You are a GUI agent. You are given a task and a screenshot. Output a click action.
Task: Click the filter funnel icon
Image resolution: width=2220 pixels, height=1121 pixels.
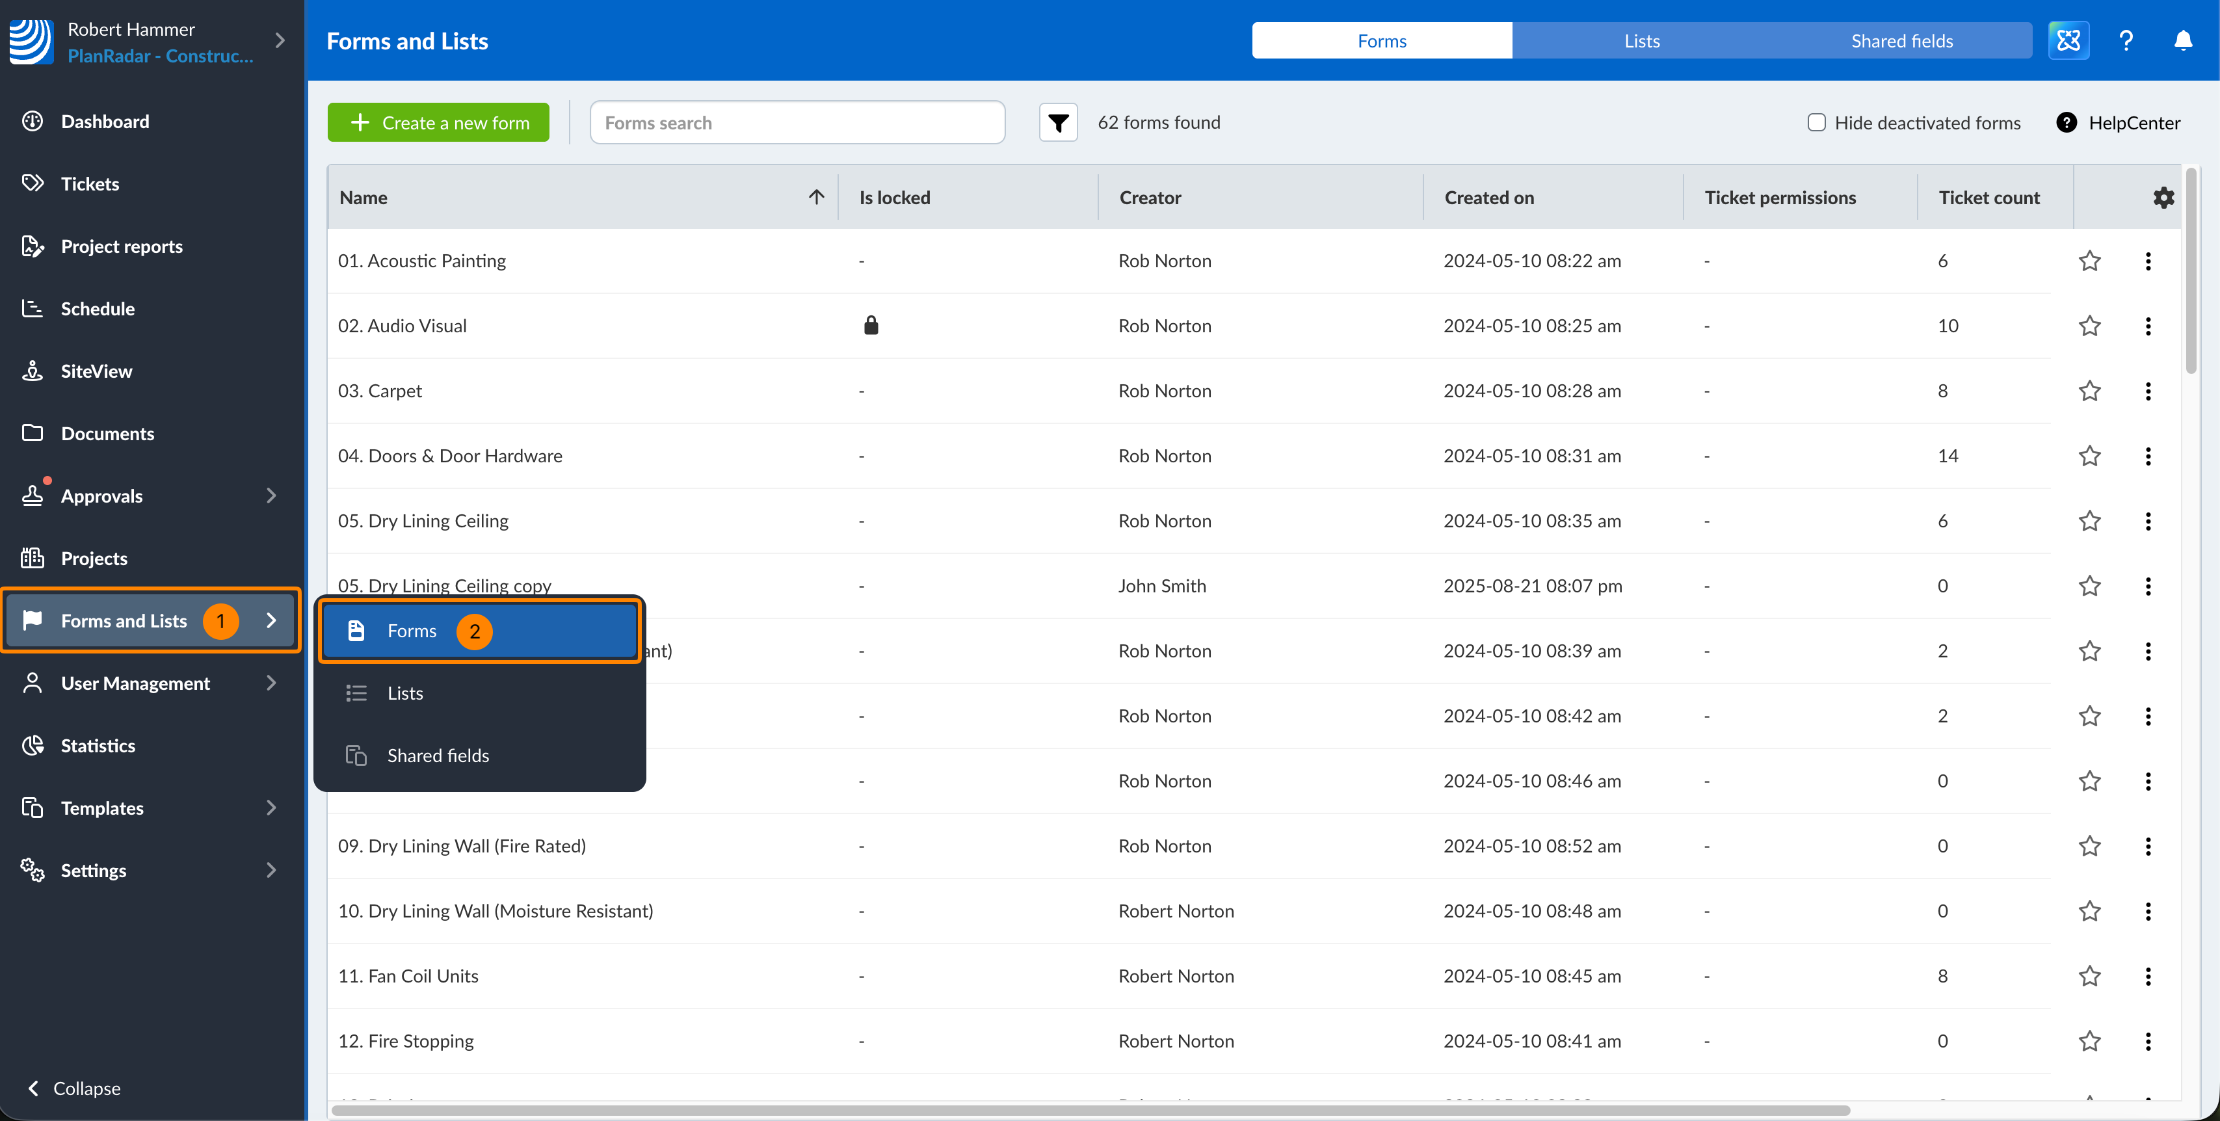(x=1058, y=122)
